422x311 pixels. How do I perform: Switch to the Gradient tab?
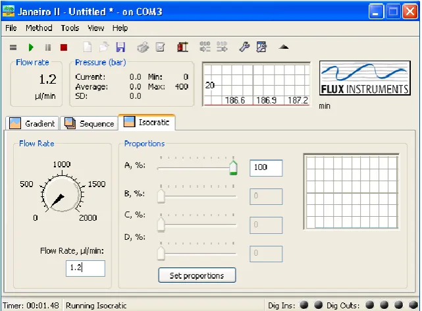click(32, 124)
